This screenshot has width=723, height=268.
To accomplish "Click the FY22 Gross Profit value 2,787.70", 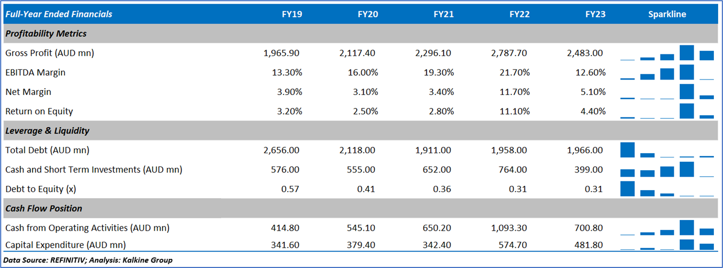I will [510, 53].
